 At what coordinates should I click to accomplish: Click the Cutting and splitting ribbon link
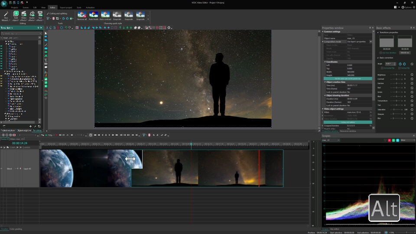58,13
